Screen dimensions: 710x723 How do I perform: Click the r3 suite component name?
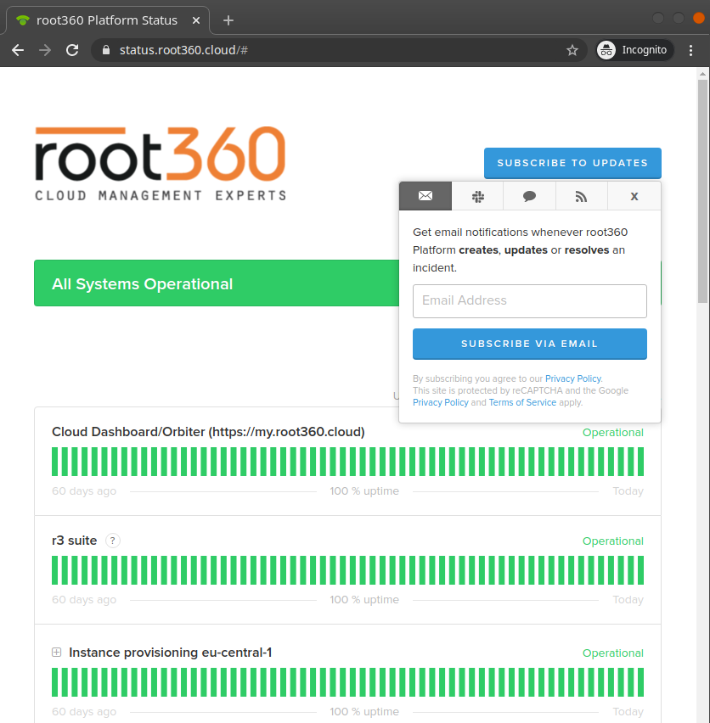click(74, 541)
